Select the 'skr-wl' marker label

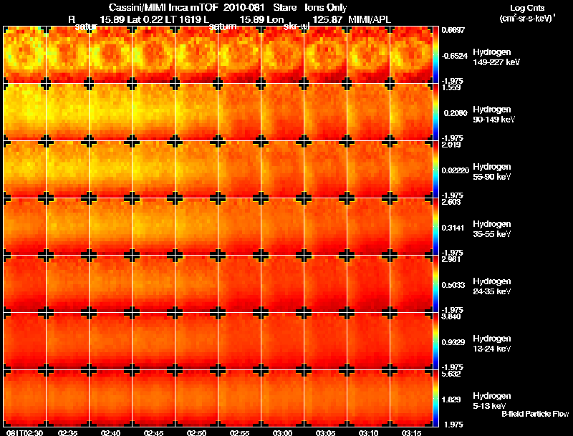pos(297,26)
